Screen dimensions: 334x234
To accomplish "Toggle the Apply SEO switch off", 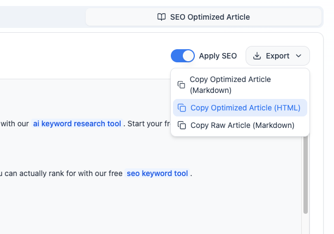I will pos(182,56).
